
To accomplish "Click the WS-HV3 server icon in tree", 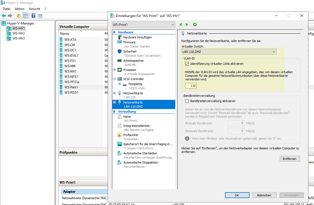I will pos(9,38).
